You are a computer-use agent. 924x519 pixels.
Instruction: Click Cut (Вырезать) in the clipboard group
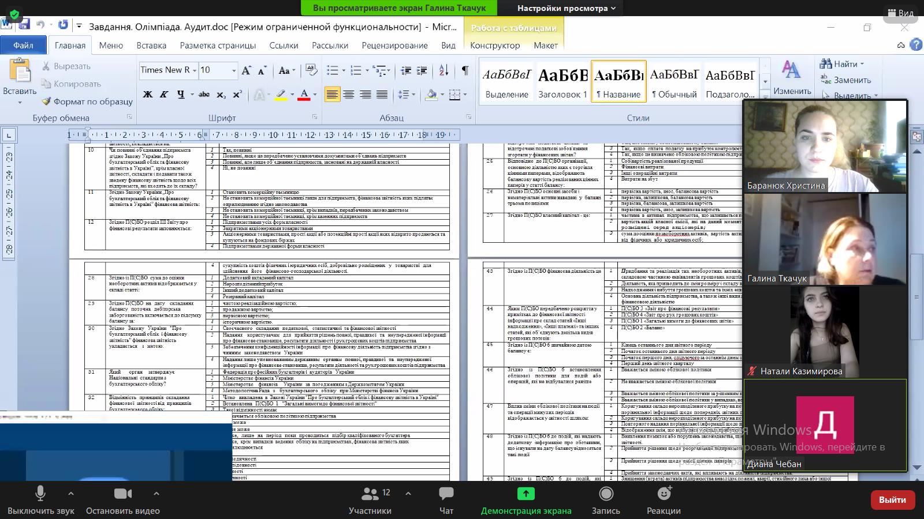pyautogui.click(x=66, y=66)
